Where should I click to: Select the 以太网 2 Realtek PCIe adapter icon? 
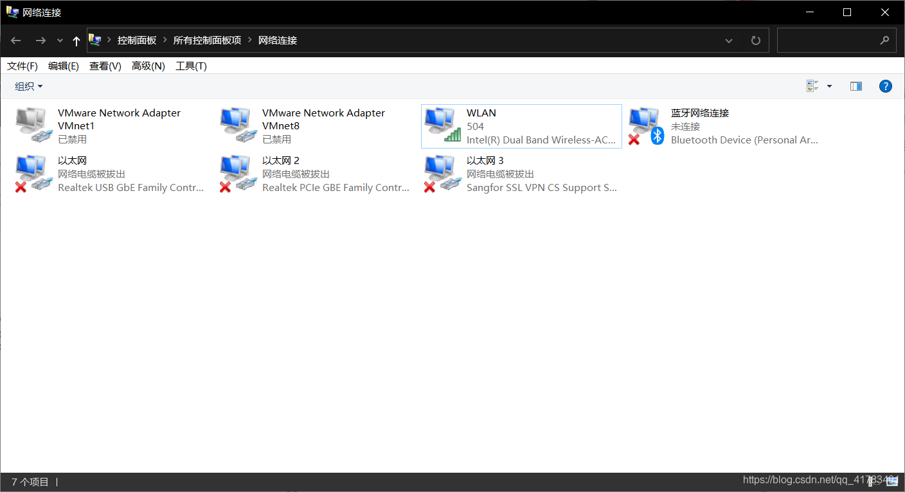[x=238, y=174]
